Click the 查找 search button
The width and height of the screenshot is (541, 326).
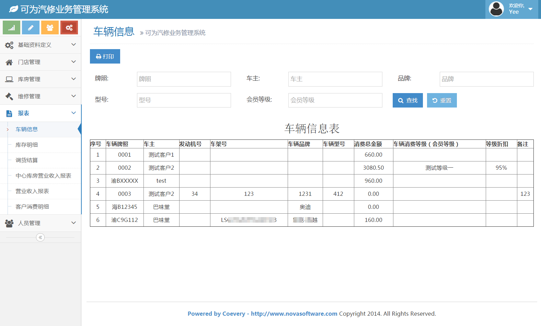click(x=407, y=100)
